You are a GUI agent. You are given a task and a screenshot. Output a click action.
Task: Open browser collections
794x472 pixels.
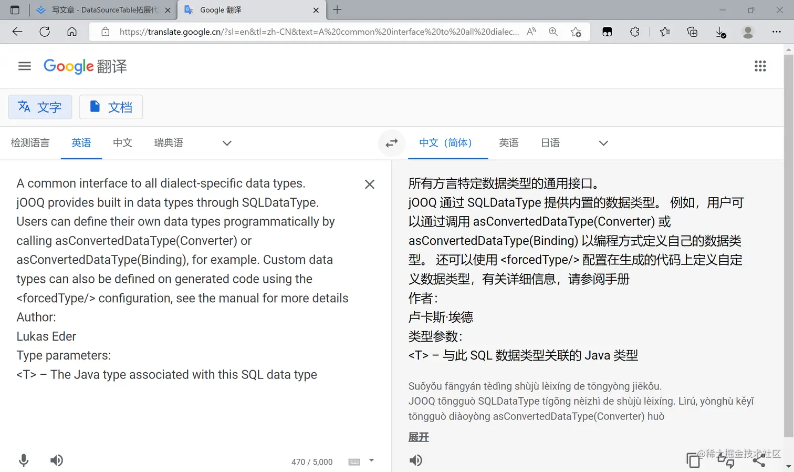coord(692,32)
